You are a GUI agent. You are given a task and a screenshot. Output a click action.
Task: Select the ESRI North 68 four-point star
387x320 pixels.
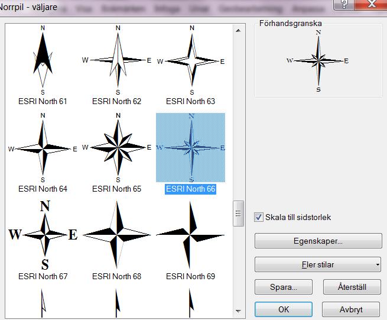coord(116,235)
